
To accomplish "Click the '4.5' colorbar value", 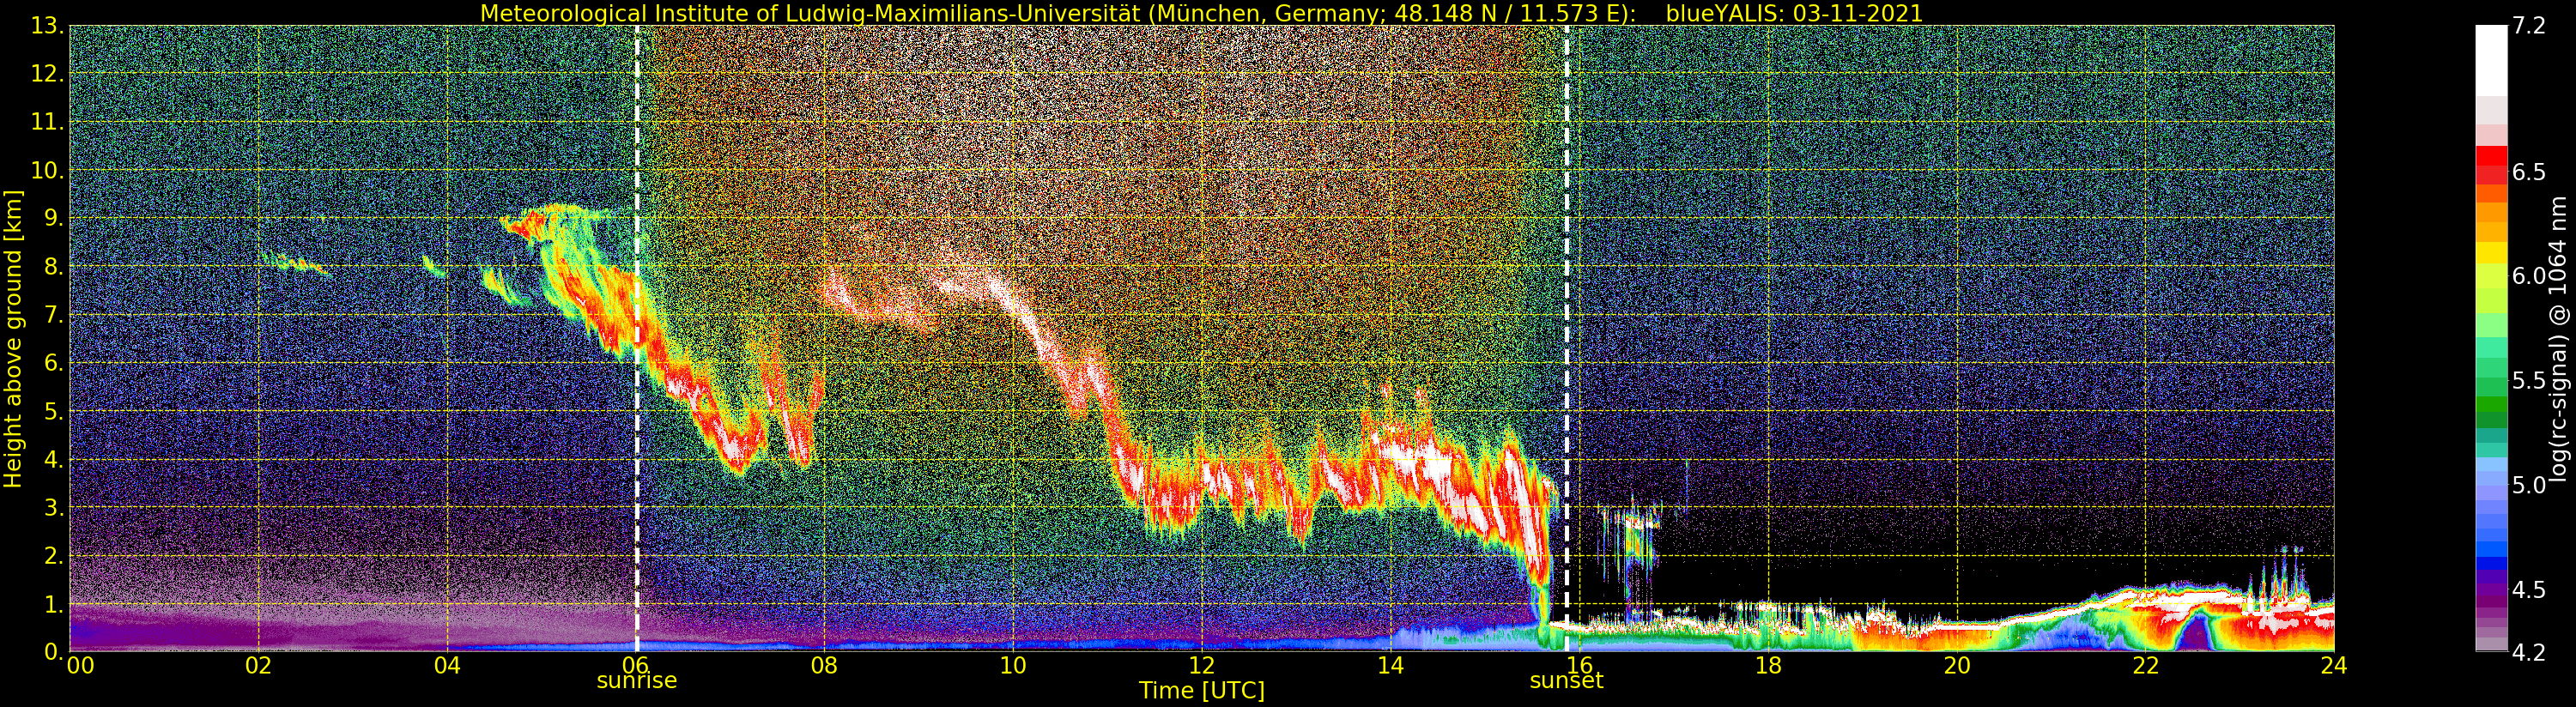I will coord(2528,590).
